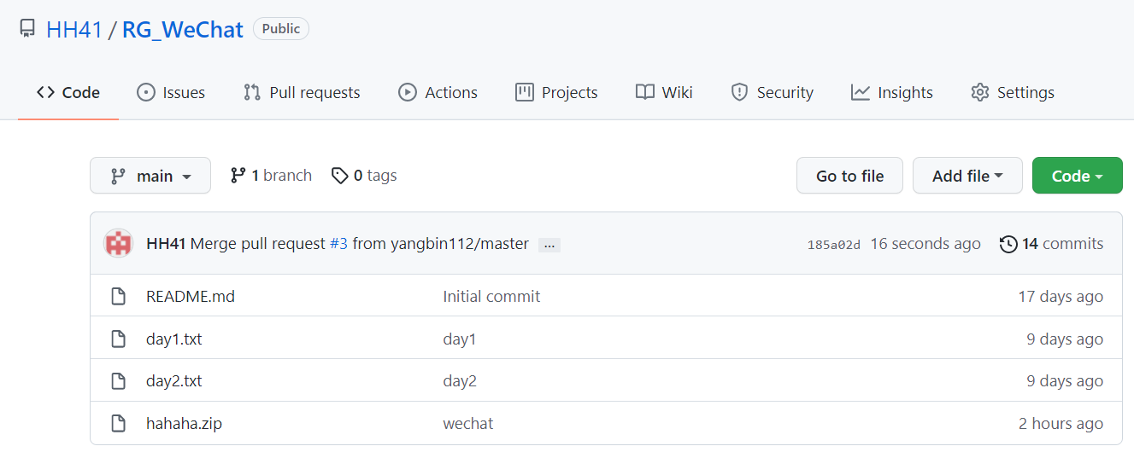
Task: Go to the Actions tab
Action: [x=438, y=92]
